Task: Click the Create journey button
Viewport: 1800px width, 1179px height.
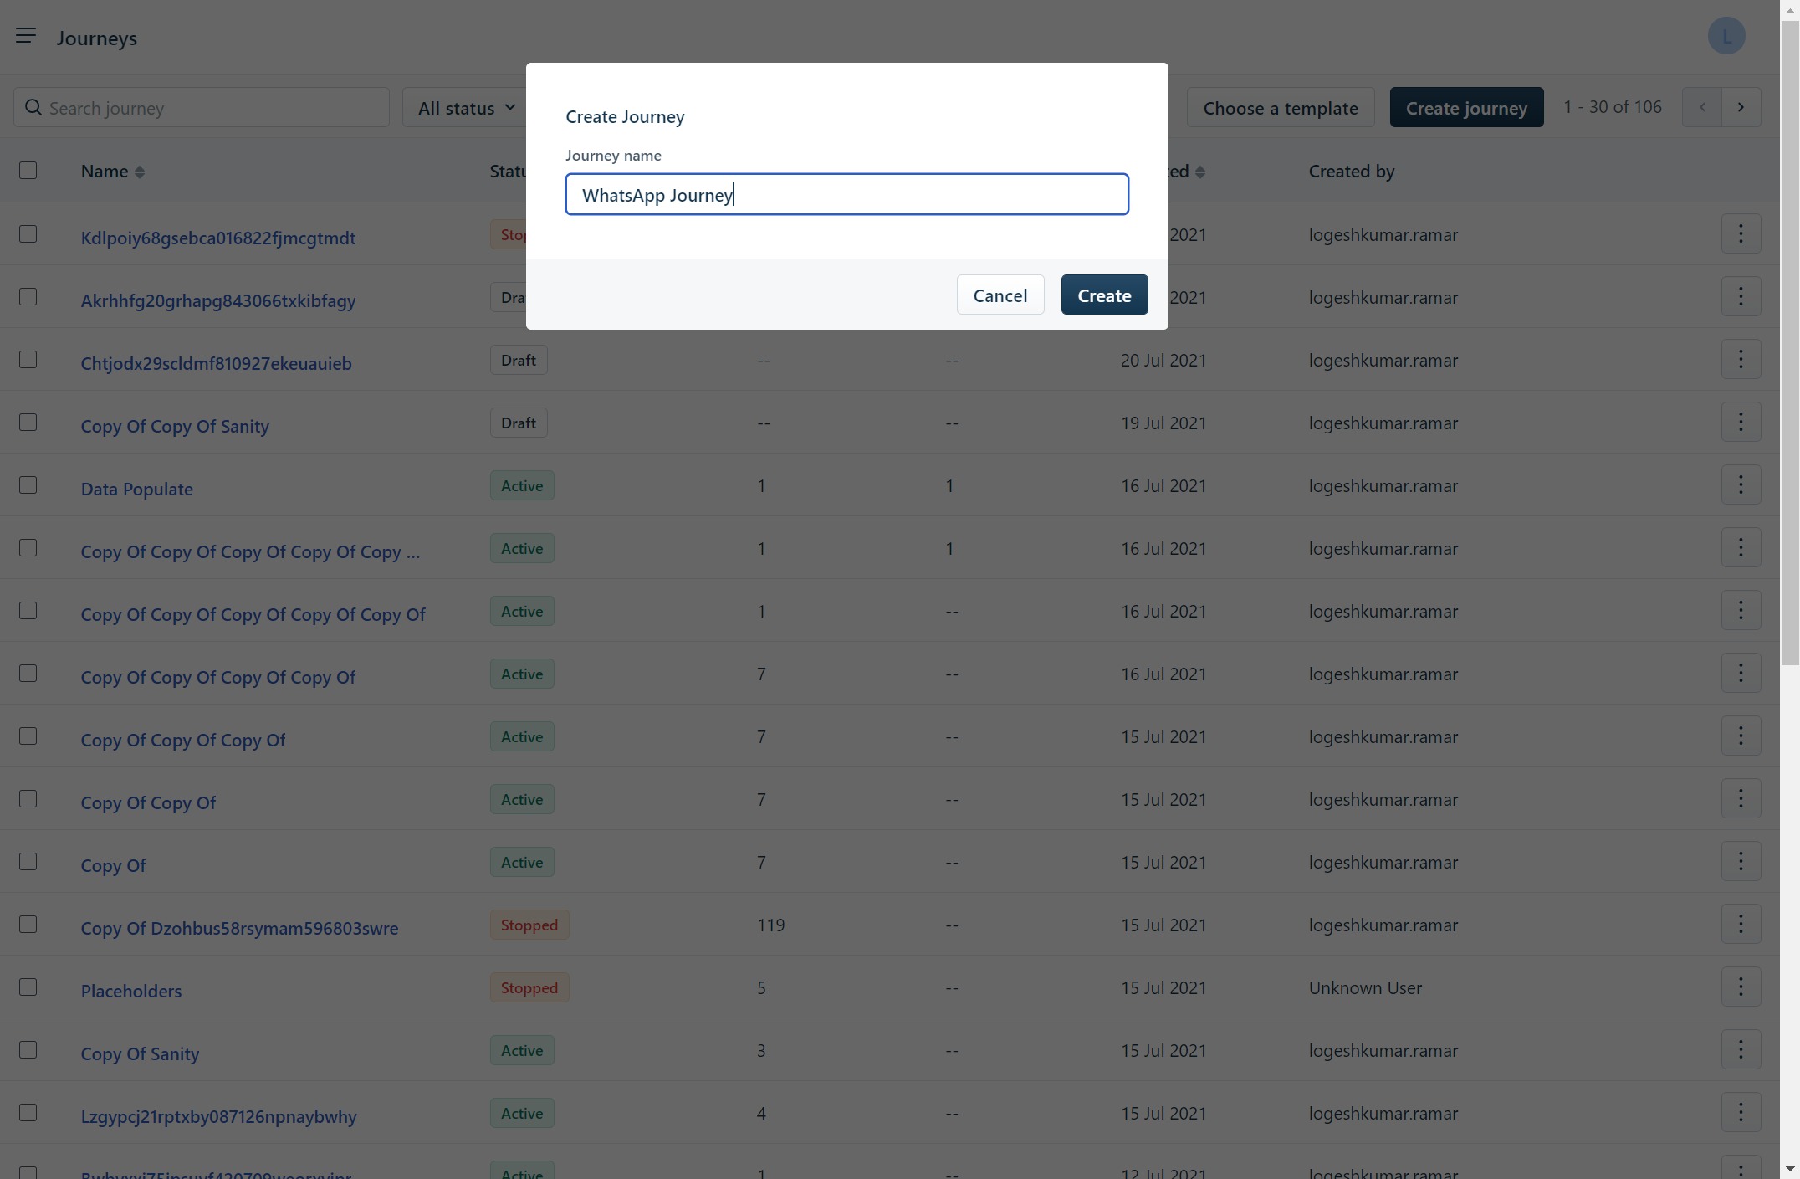Action: (1466, 107)
